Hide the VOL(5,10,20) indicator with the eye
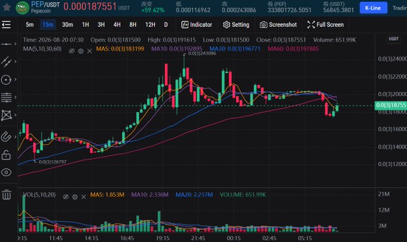The width and height of the screenshot is (407, 242). point(66,197)
